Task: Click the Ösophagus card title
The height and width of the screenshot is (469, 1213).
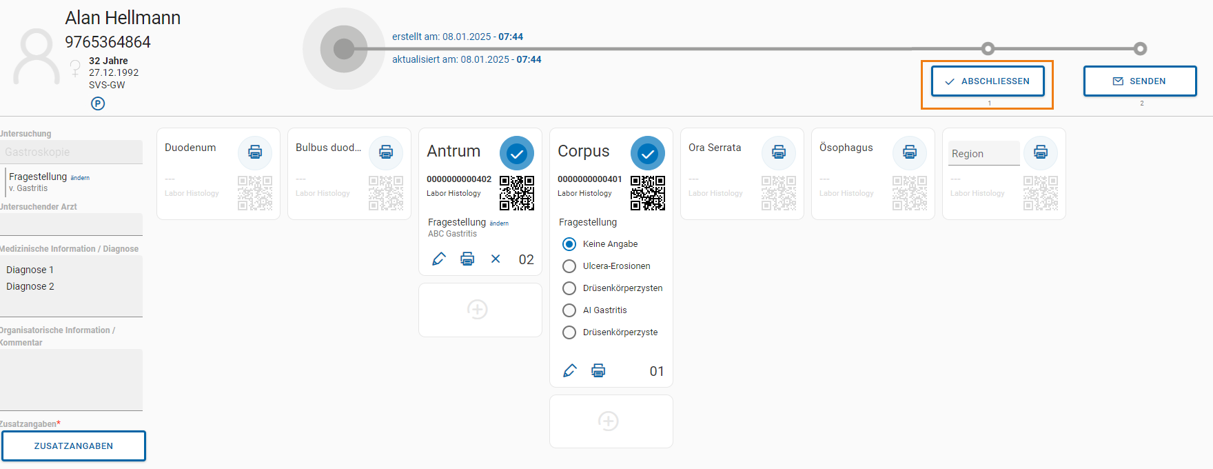Action: (x=846, y=148)
